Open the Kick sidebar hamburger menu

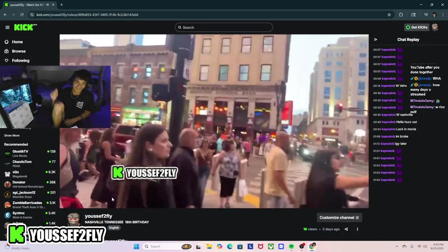point(7,27)
